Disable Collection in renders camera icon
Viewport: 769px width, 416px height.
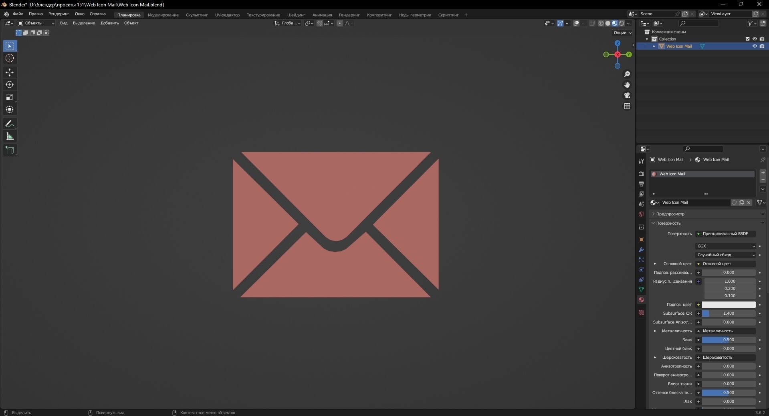click(762, 39)
